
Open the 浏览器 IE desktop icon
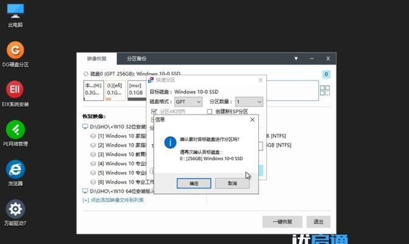pos(15,173)
